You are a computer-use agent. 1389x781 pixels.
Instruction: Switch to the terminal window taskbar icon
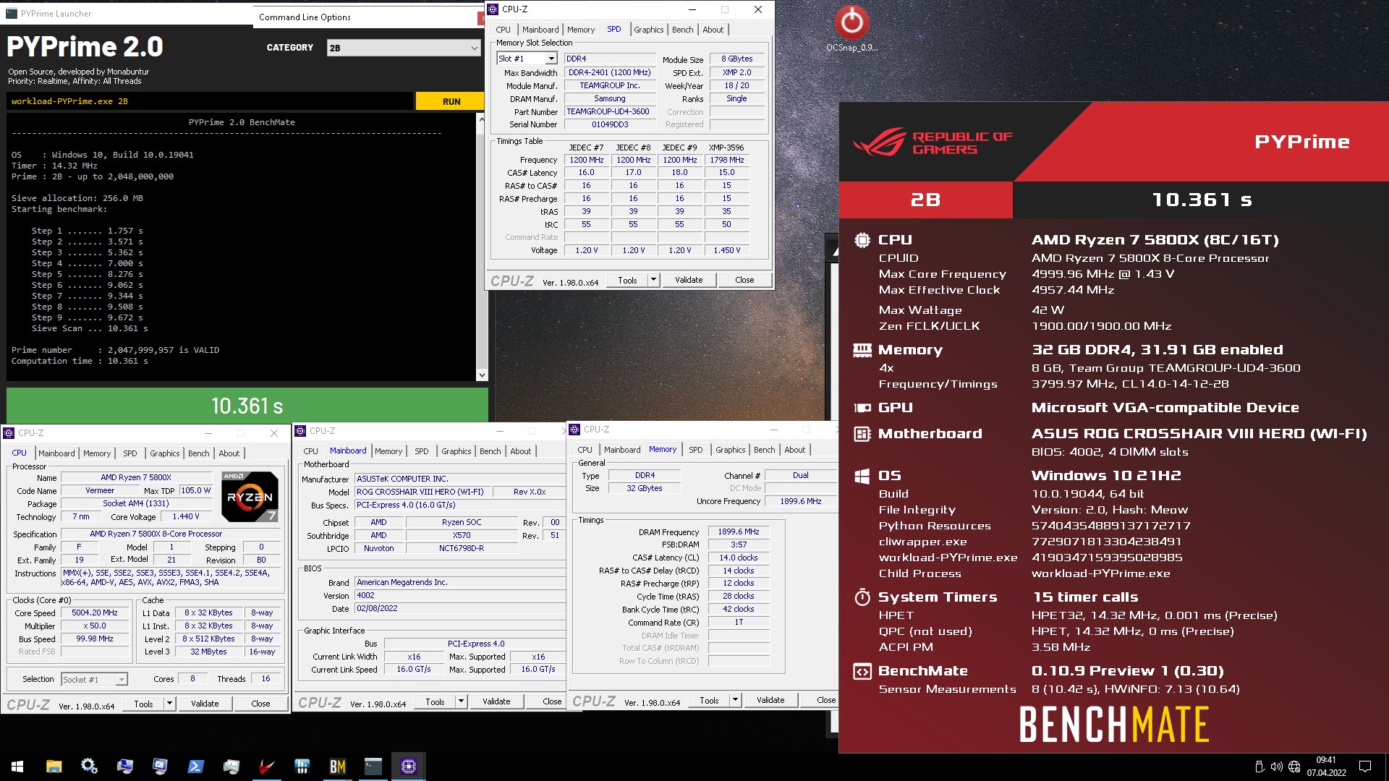tap(373, 767)
